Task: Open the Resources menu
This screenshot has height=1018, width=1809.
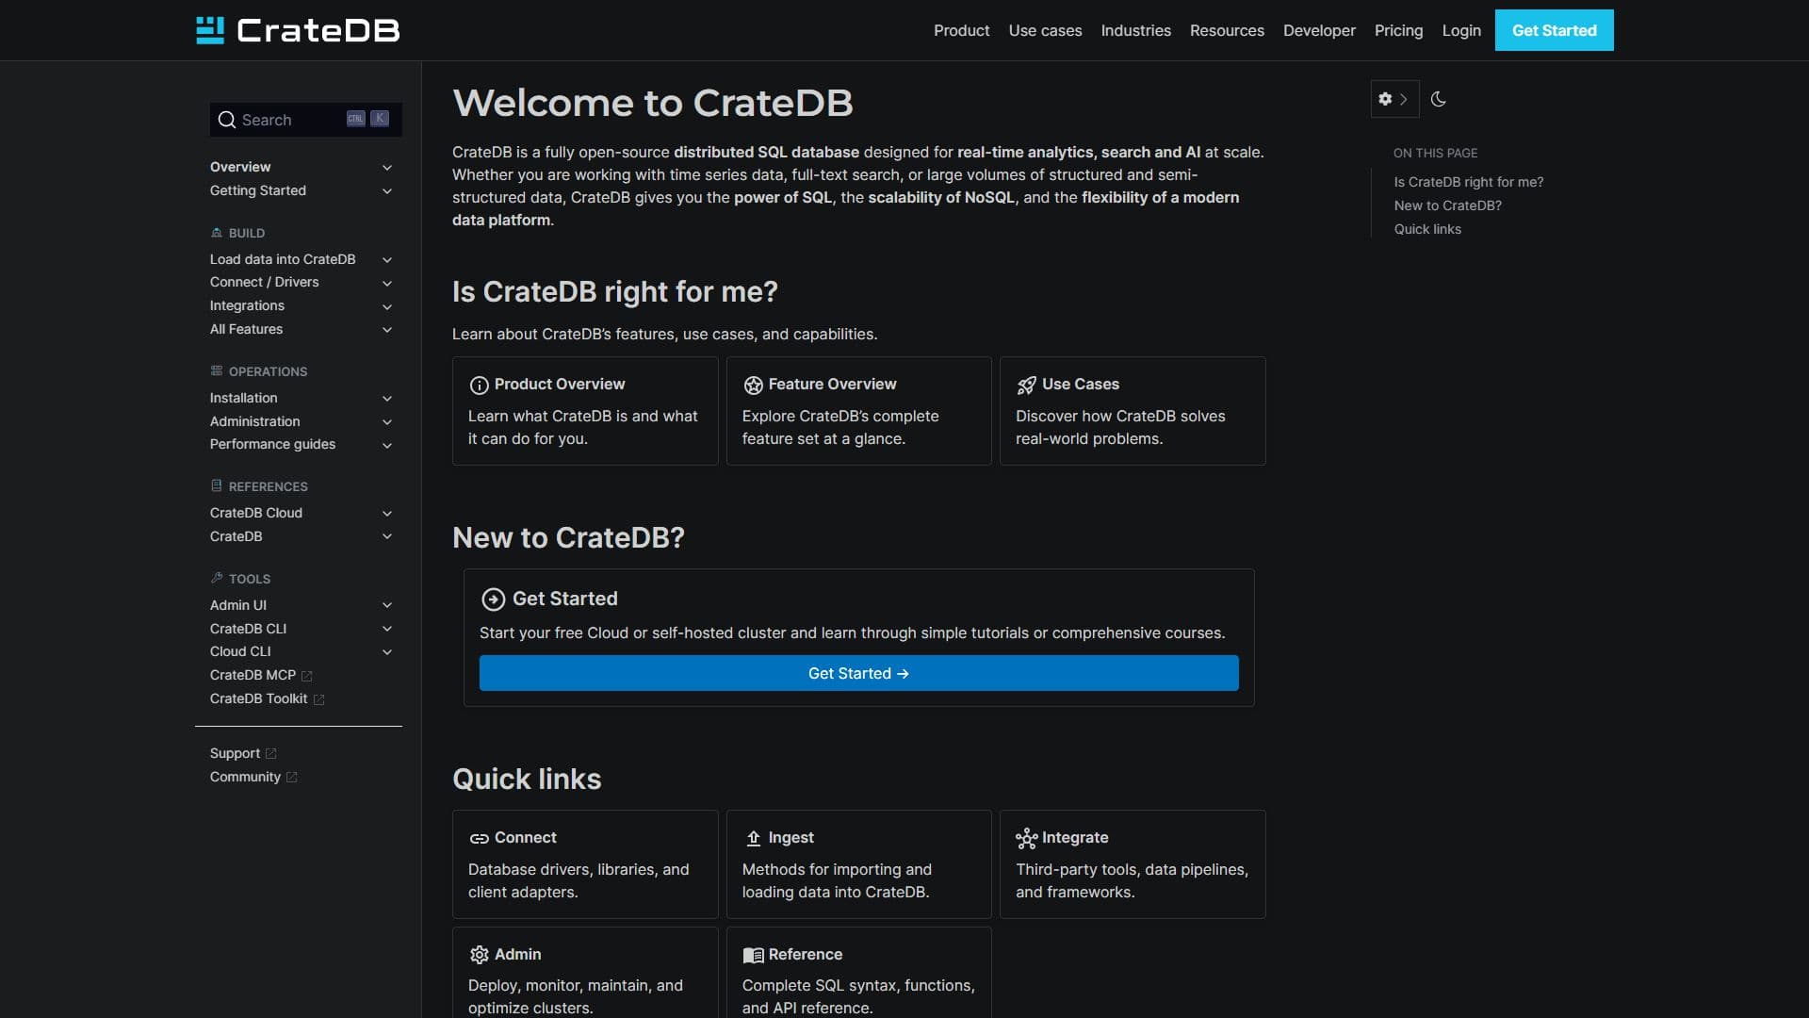Action: point(1227,30)
